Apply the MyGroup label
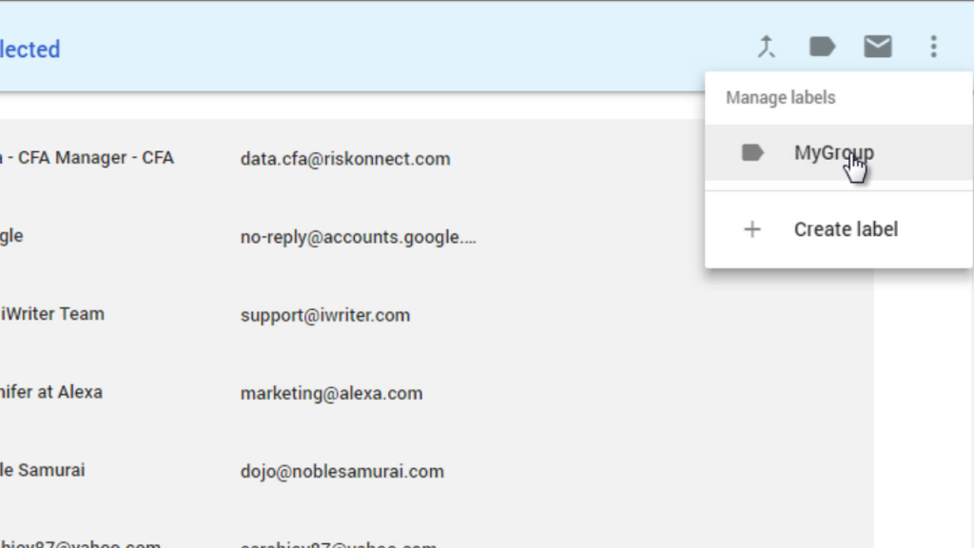 [839, 153]
